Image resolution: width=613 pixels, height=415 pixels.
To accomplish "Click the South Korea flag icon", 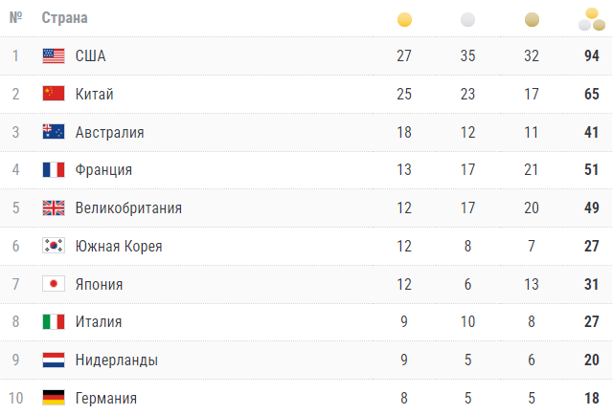I will coord(54,246).
